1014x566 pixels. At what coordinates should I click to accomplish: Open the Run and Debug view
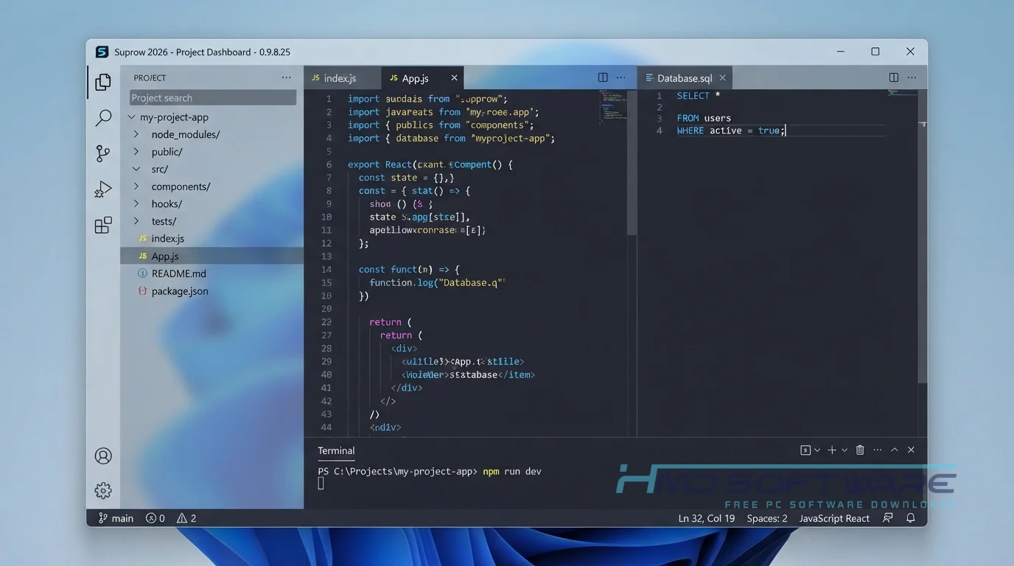103,189
